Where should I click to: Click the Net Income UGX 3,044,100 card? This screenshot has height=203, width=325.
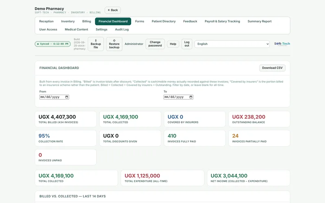249,178
